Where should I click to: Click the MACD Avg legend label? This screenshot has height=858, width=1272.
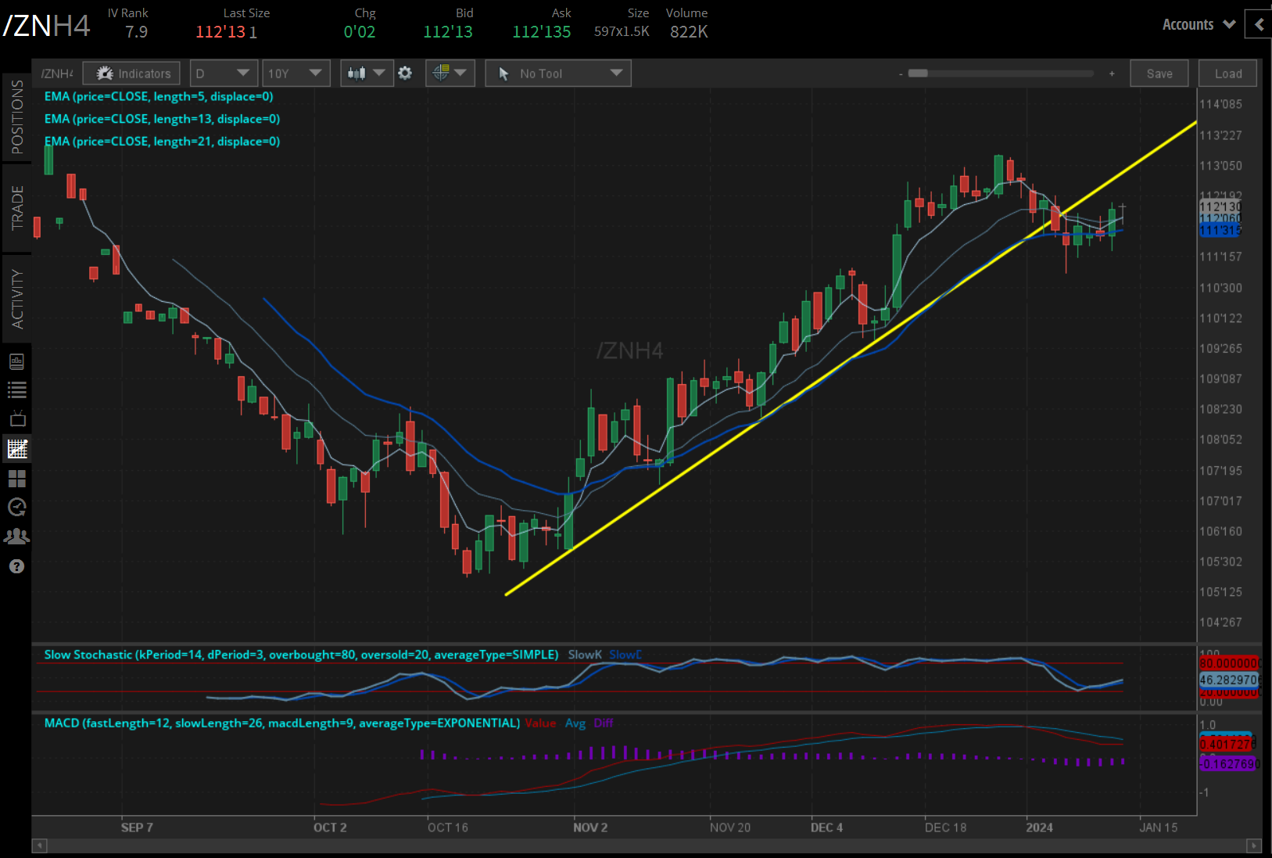tap(575, 723)
